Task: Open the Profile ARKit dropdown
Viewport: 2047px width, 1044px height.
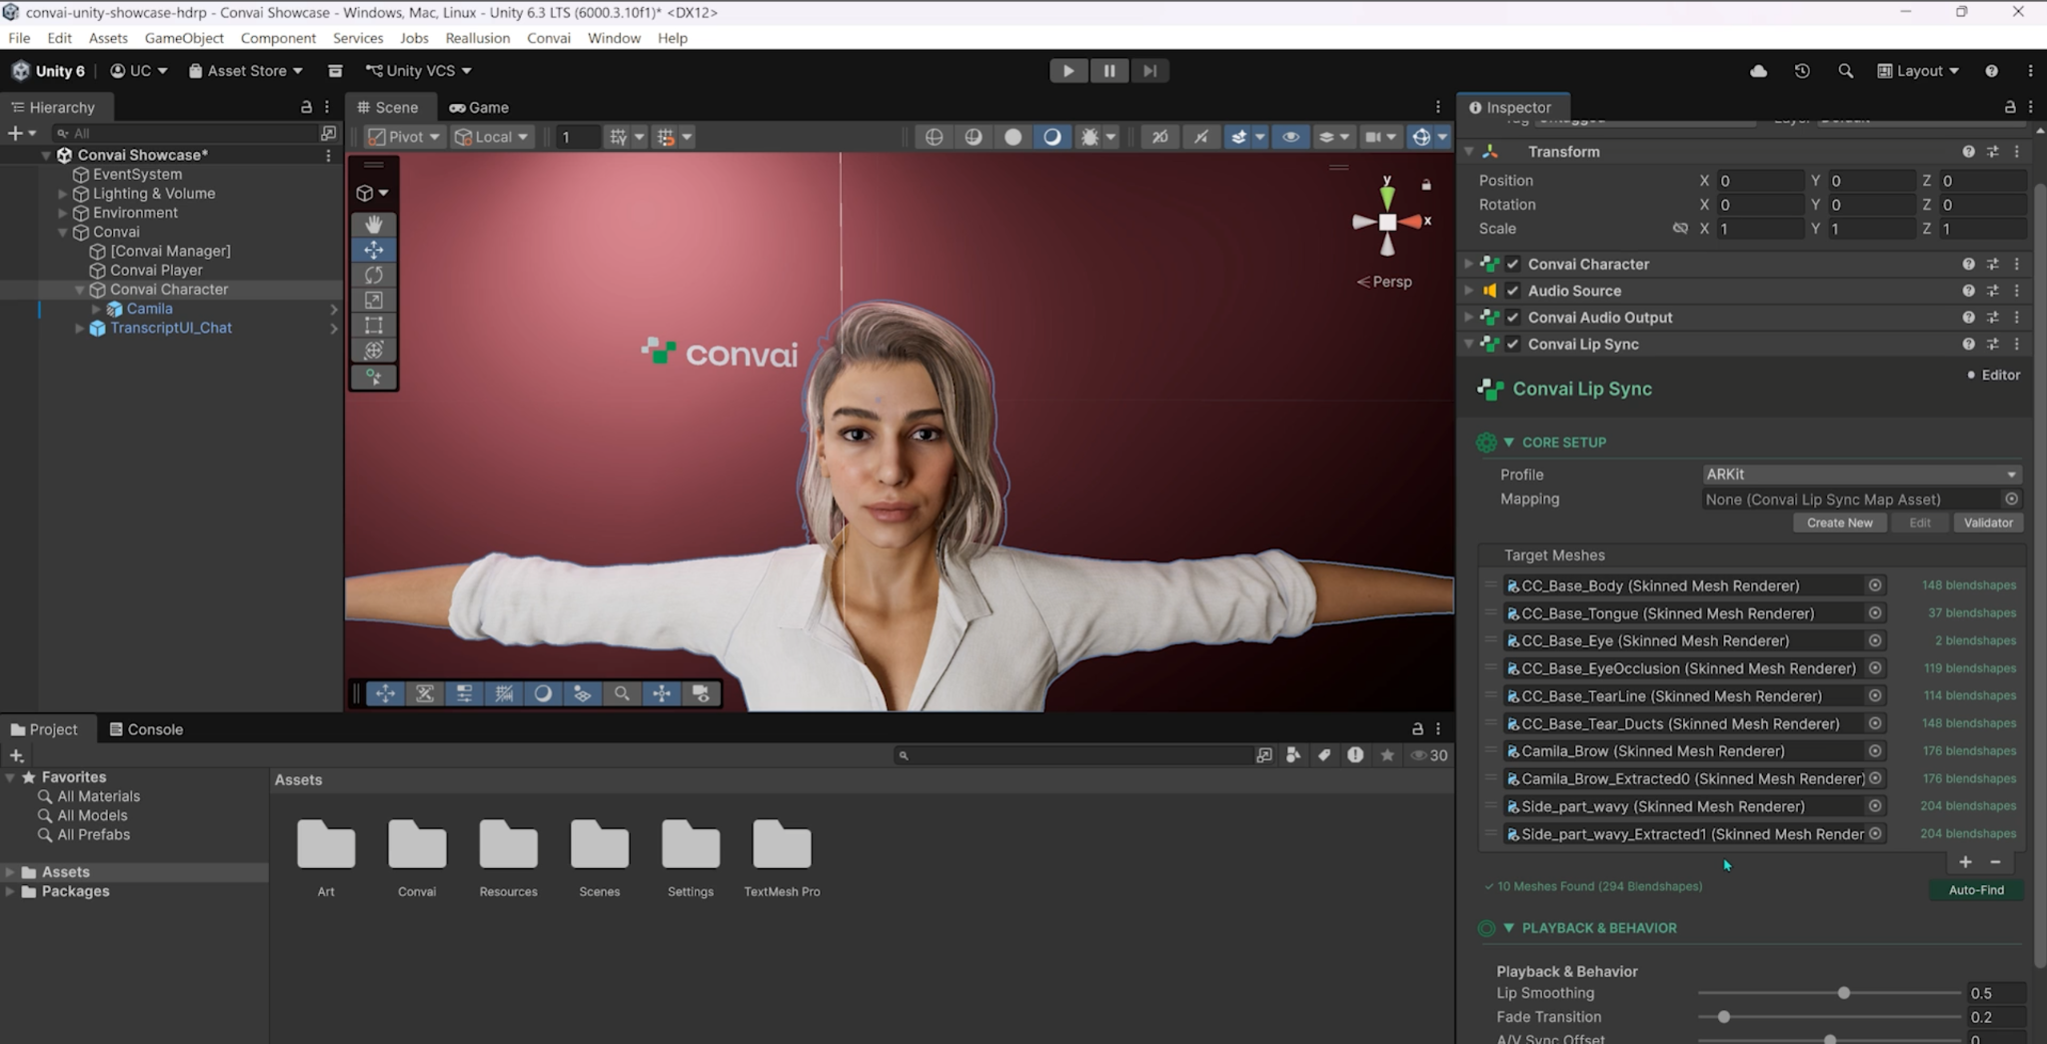Action: tap(1860, 475)
